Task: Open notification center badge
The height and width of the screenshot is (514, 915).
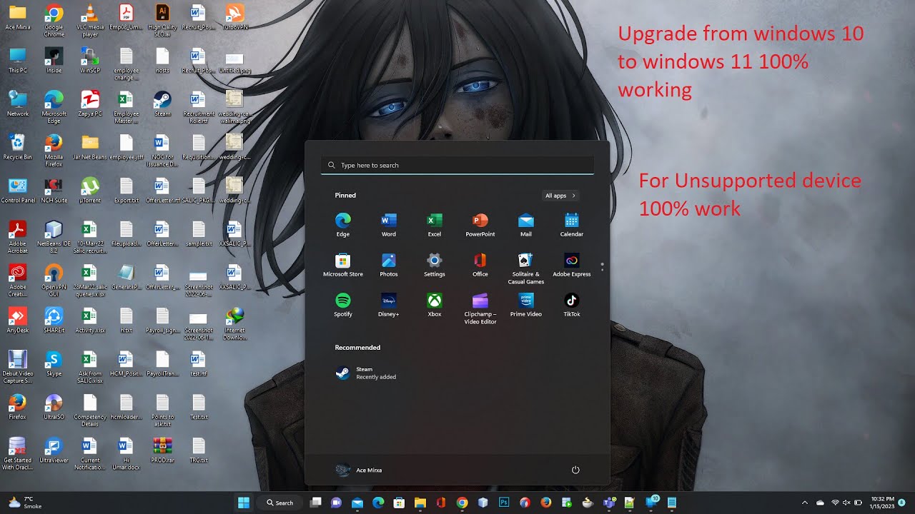Action: 902,503
